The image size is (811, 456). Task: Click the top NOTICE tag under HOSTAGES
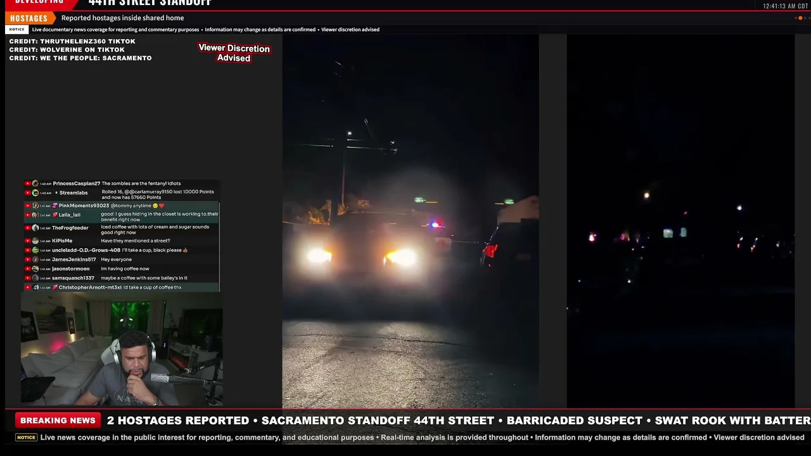(x=16, y=29)
